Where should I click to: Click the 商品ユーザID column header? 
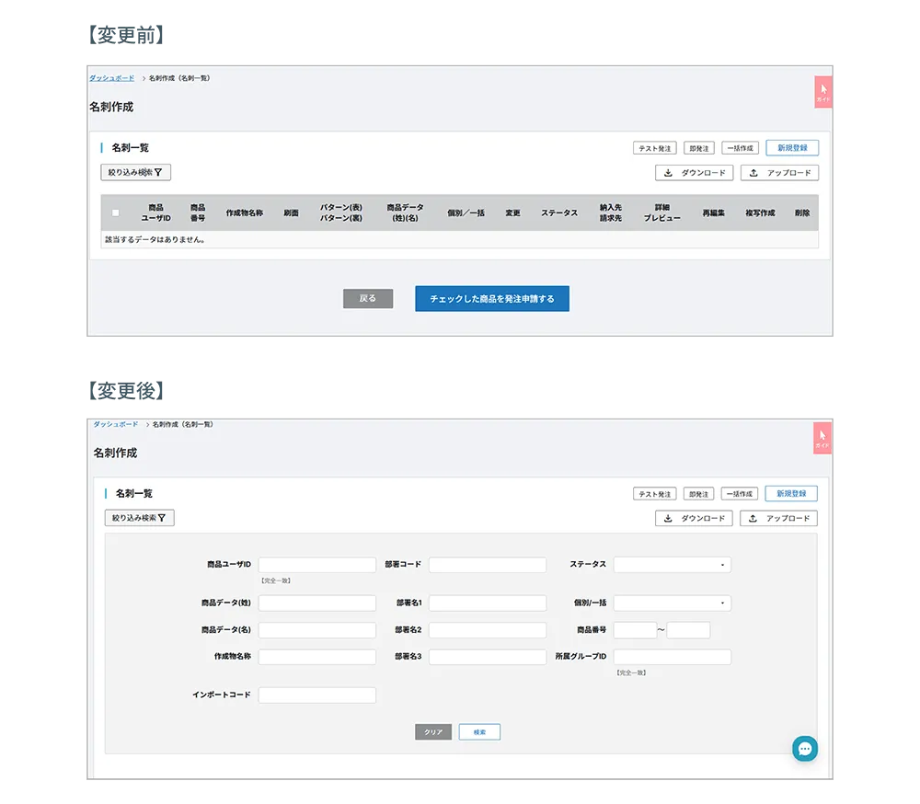pyautogui.click(x=156, y=213)
